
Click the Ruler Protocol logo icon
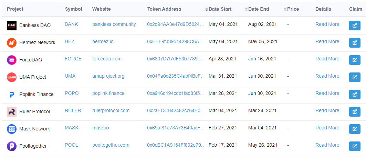12,111
